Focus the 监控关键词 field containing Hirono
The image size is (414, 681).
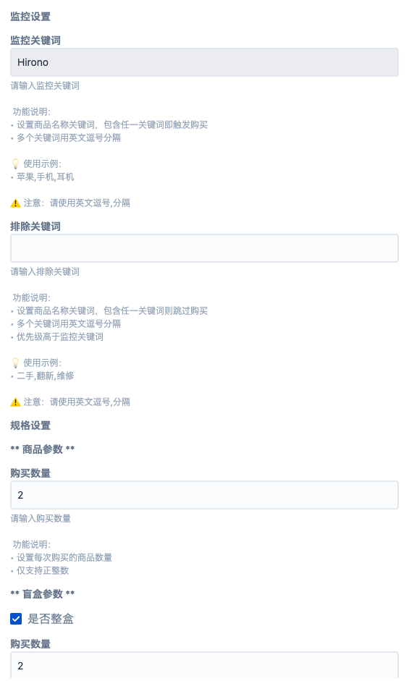(204, 62)
